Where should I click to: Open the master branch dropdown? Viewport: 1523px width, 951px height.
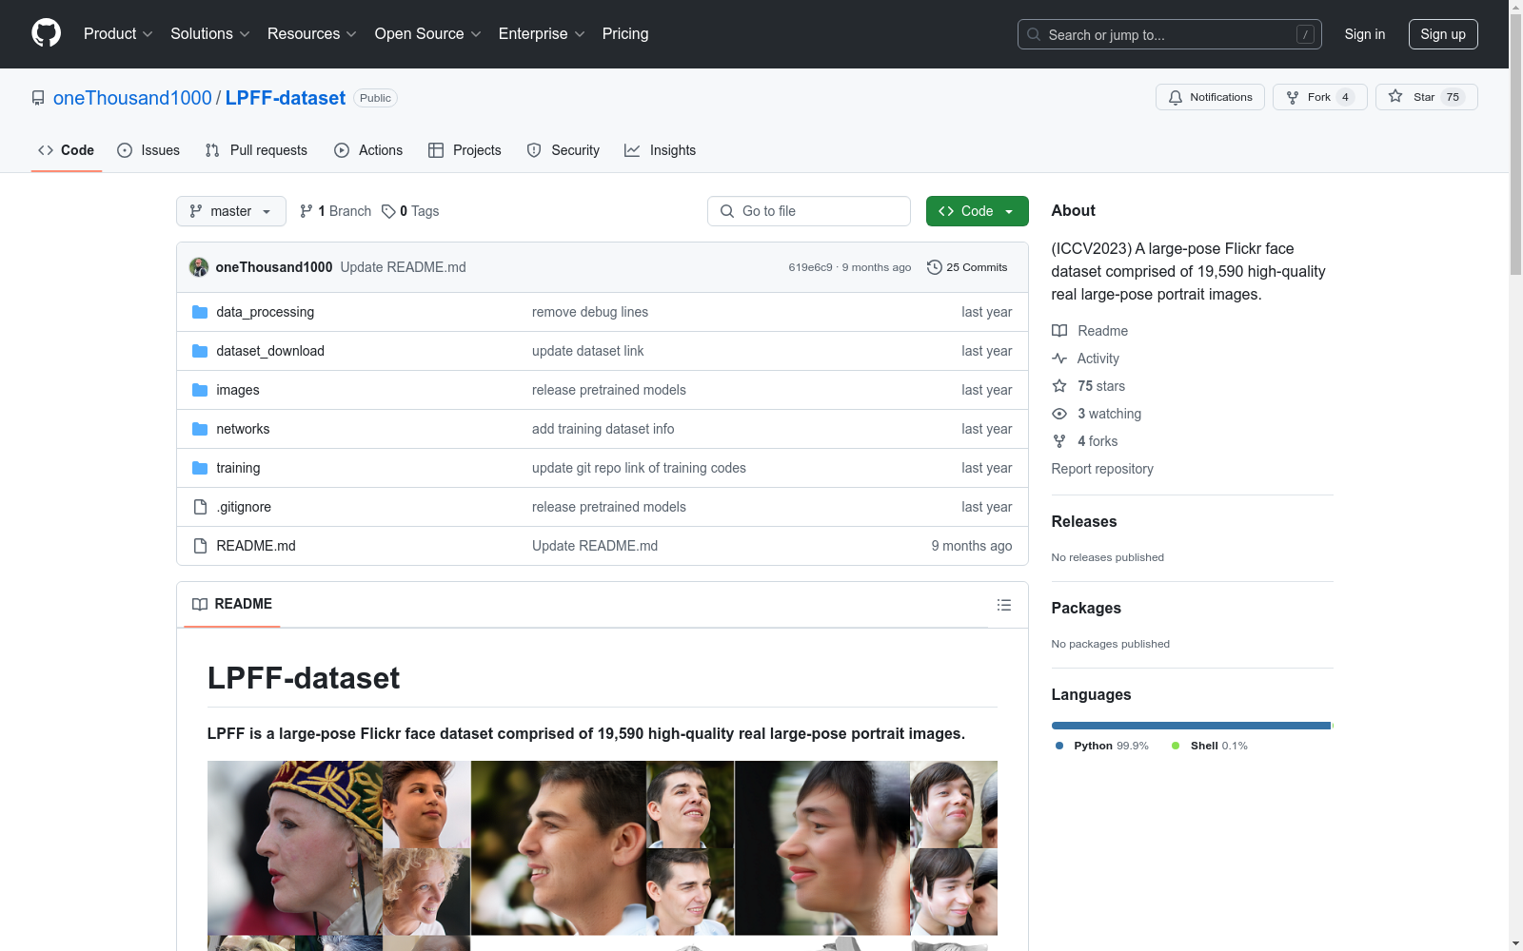[x=231, y=211]
